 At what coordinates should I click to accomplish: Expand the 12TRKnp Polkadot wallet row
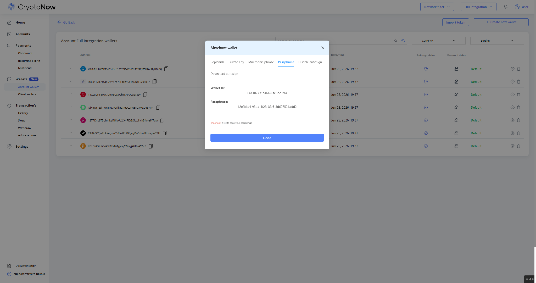pos(71,120)
